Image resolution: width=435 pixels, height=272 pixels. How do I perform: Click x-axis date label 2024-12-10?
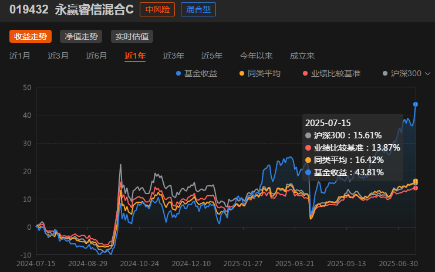coord(191,263)
